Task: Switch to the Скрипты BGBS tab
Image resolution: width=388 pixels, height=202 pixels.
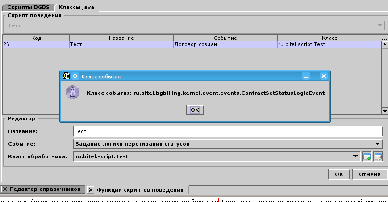Action: click(x=28, y=7)
